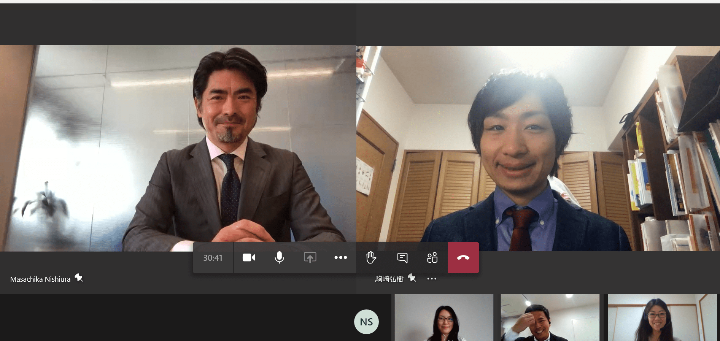Click the 駒崎弘樹 name label
This screenshot has width=720, height=341.
coord(389,279)
